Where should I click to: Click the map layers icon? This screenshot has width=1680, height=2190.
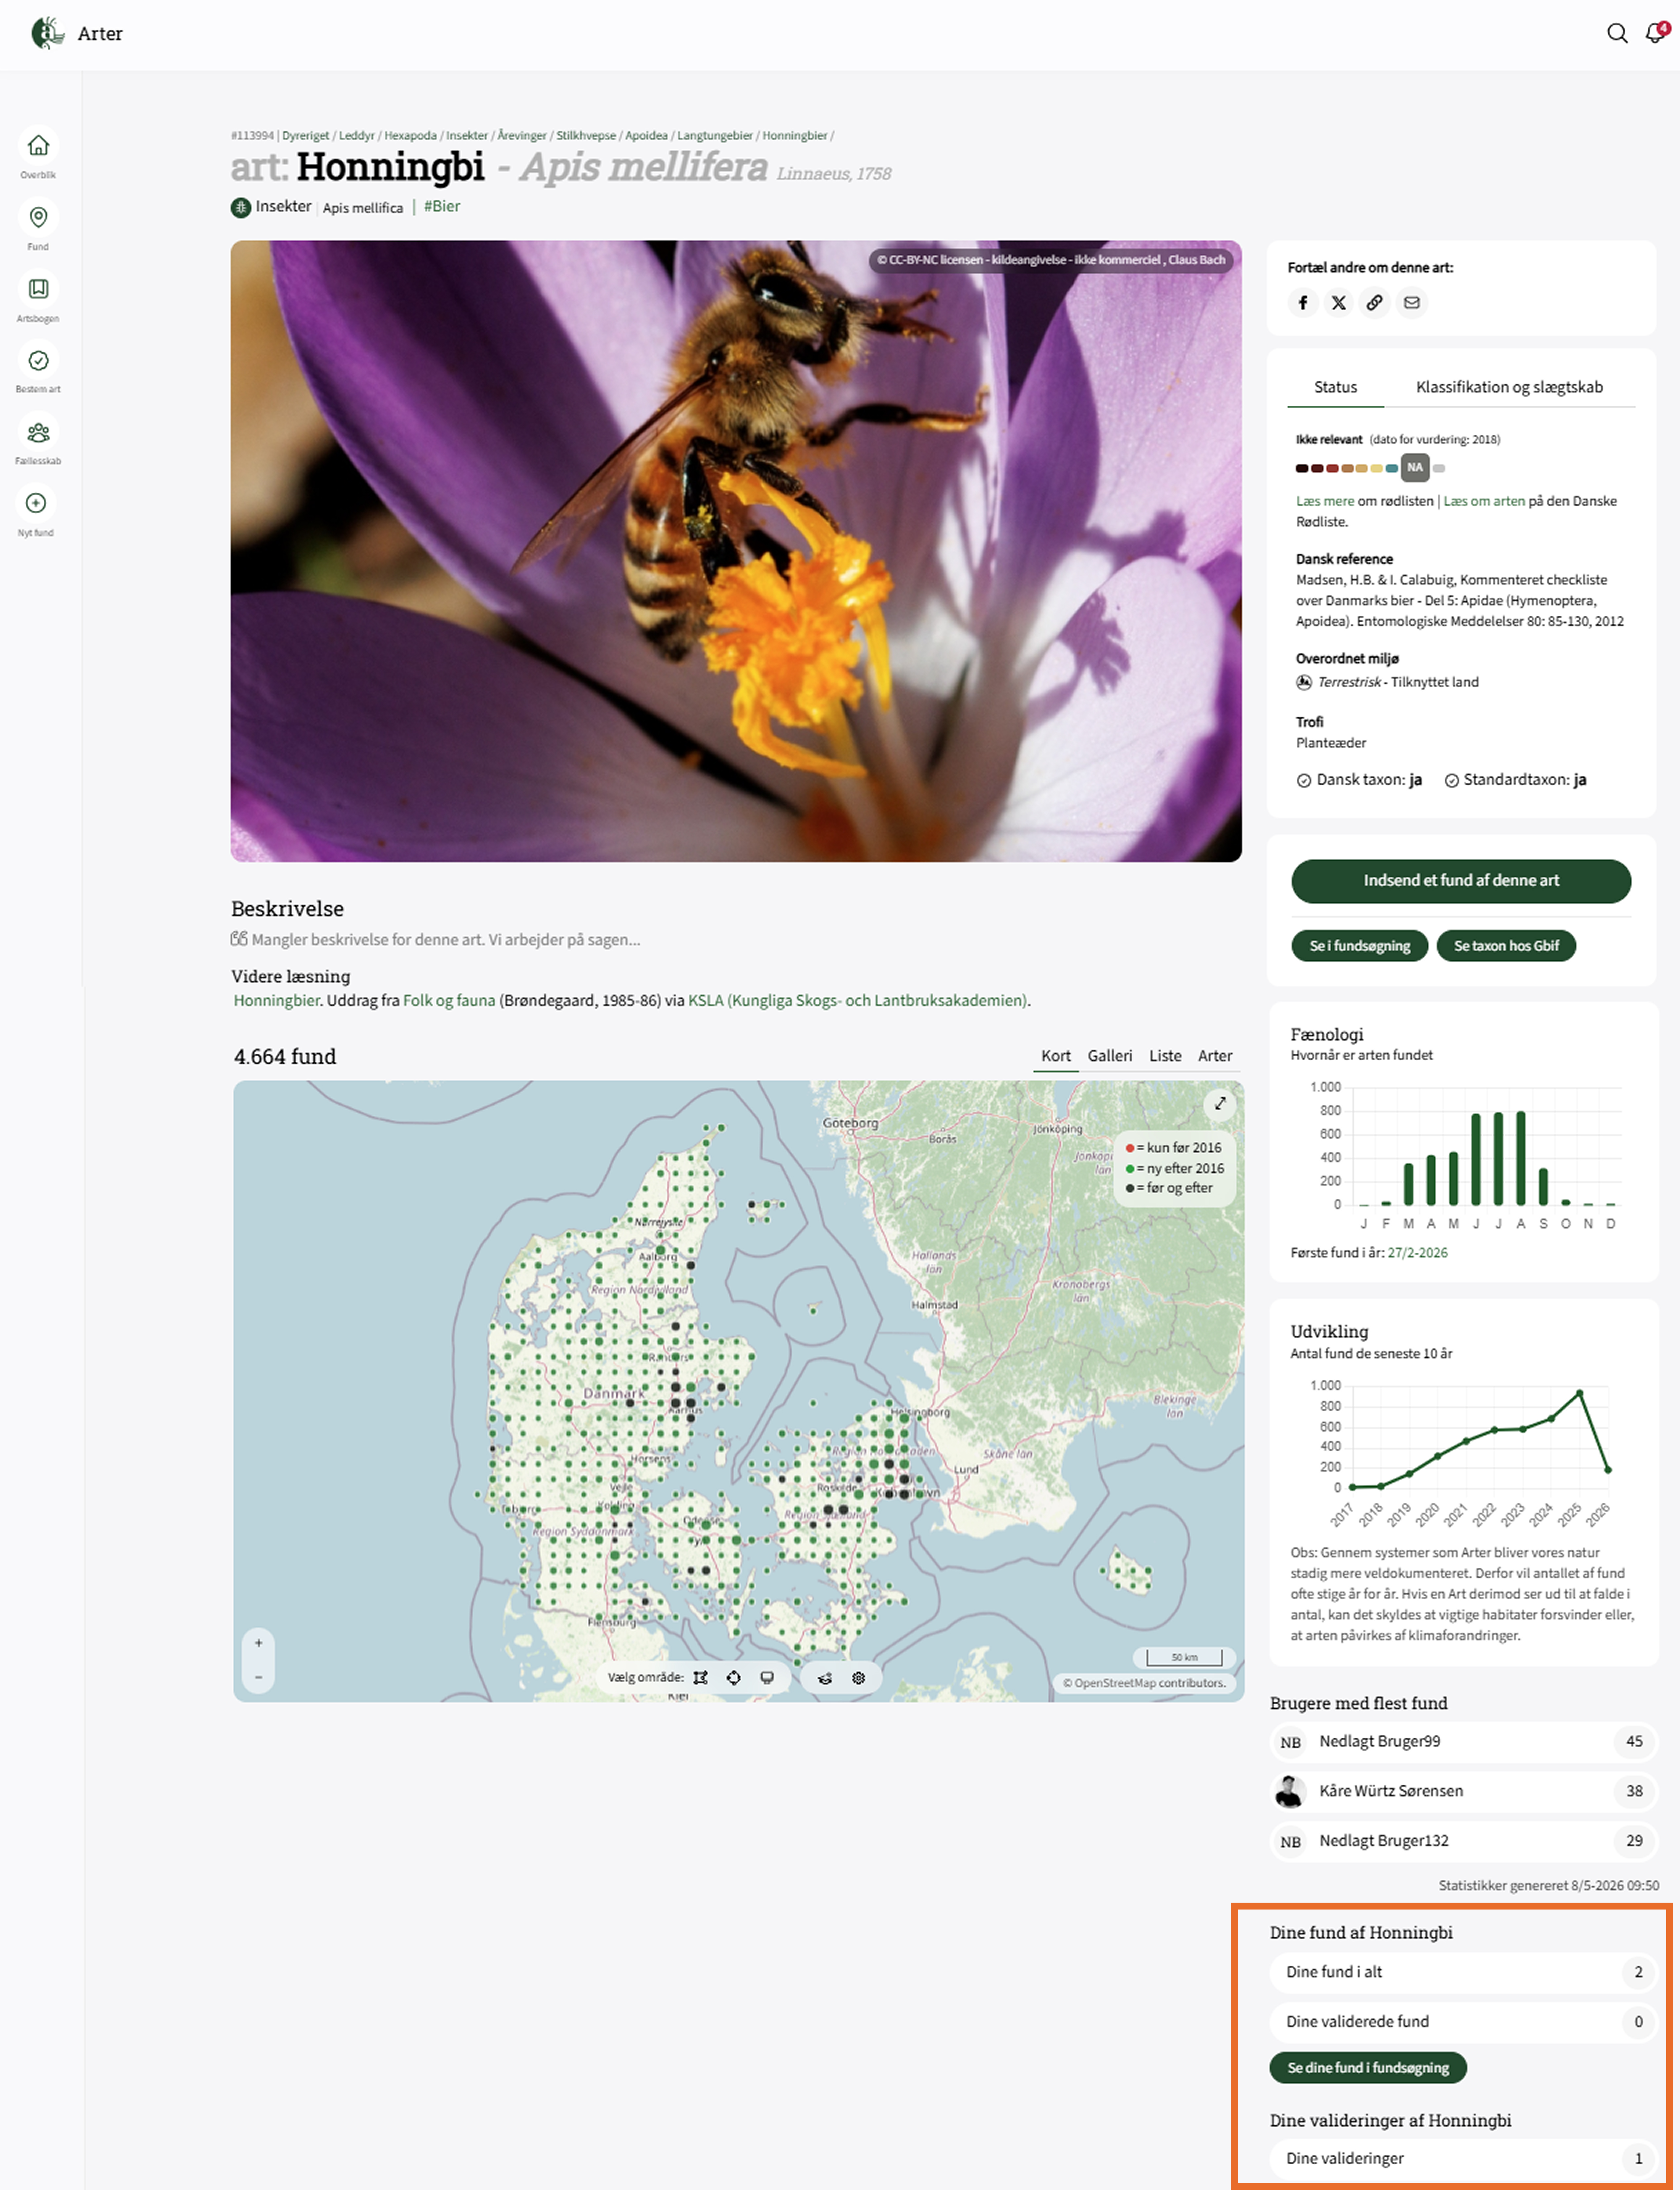pos(825,1678)
